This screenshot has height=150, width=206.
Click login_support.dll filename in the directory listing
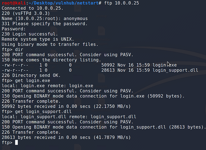point(175,70)
